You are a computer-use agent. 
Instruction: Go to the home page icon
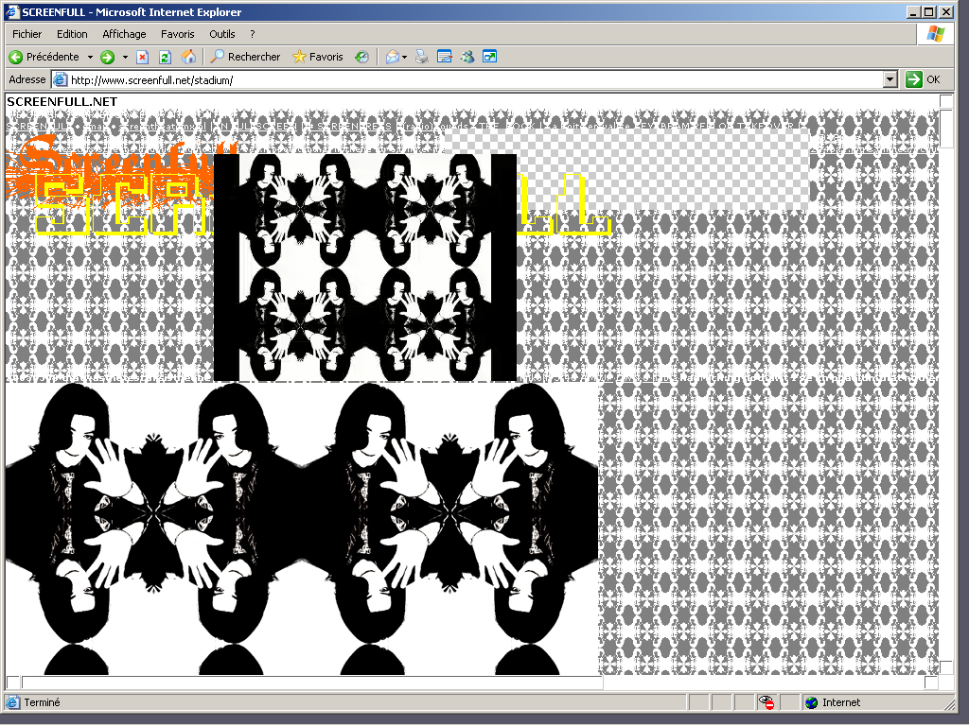click(188, 57)
